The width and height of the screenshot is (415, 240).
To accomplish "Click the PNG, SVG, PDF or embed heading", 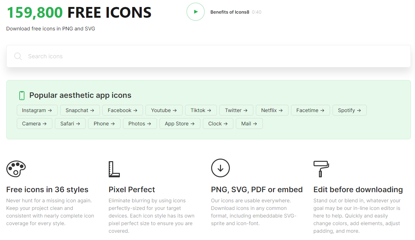I will click(x=257, y=190).
